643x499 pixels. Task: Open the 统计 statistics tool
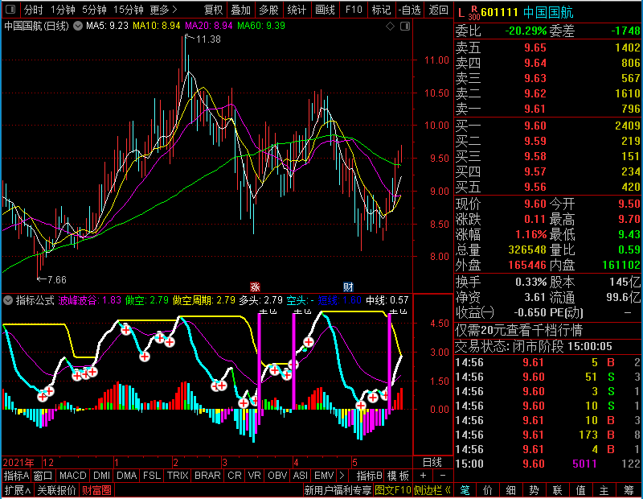[297, 10]
